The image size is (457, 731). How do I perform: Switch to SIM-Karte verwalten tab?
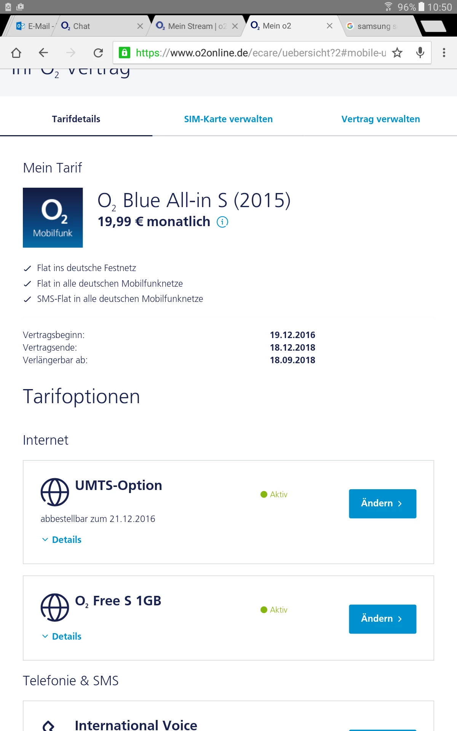coord(228,119)
